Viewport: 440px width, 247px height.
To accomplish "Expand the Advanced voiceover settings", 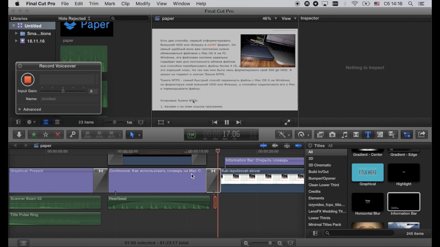I will pos(20,109).
